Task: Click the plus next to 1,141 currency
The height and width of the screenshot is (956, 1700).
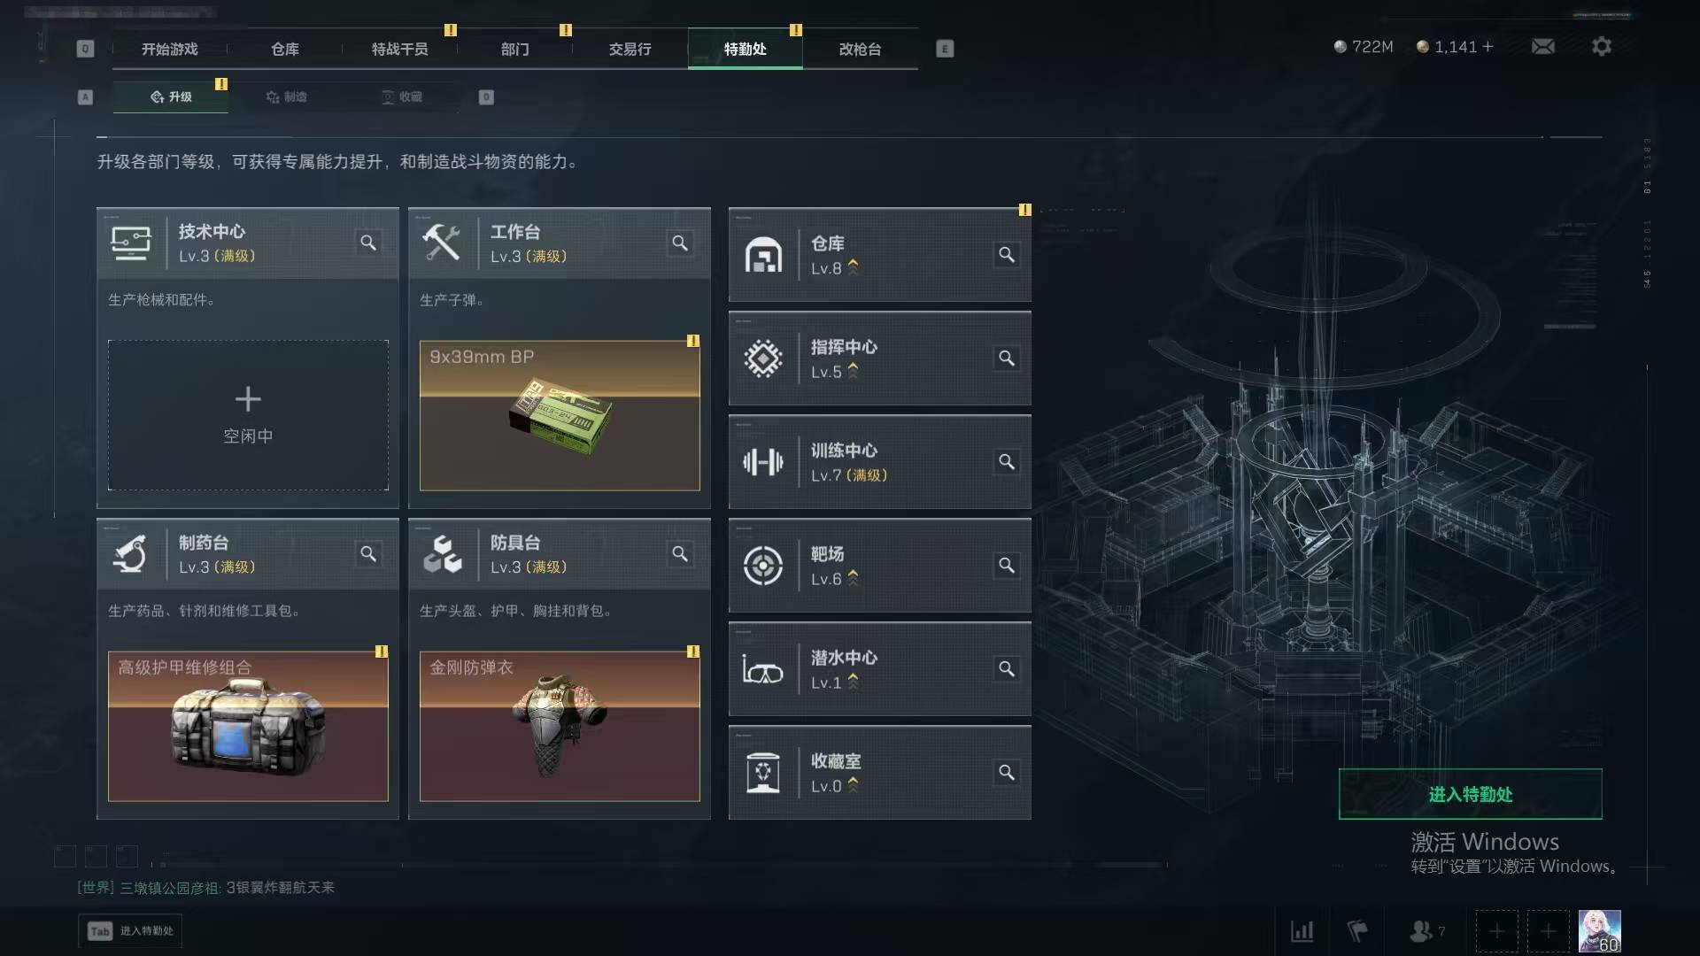Action: pos(1487,47)
